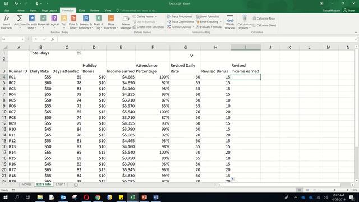The image size is (359, 202).
Task: Open the Name Manager
Action: coord(126,22)
